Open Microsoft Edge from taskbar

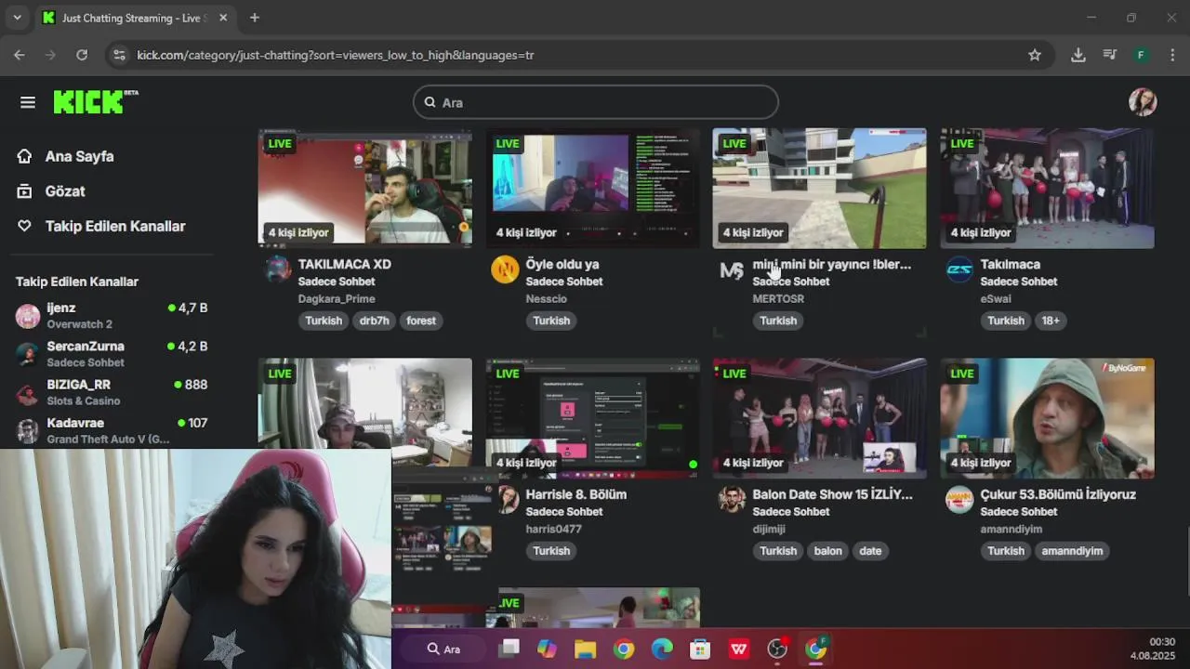(662, 649)
